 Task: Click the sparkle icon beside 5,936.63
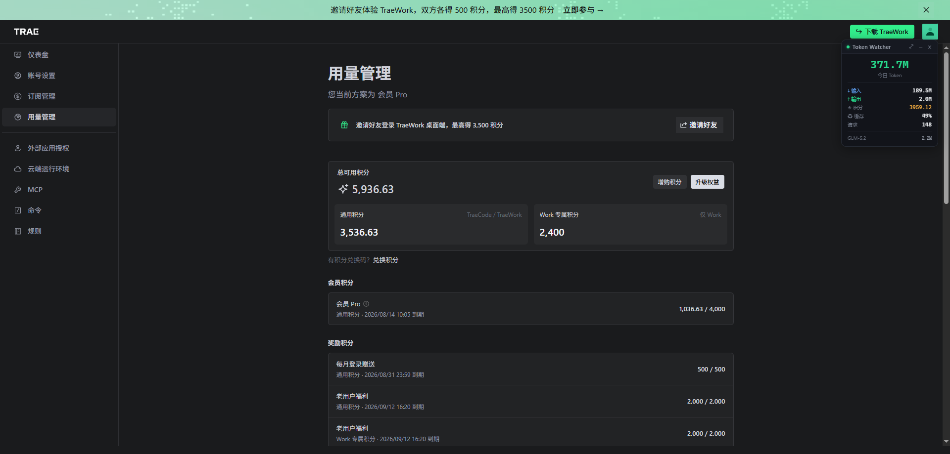[x=343, y=189]
